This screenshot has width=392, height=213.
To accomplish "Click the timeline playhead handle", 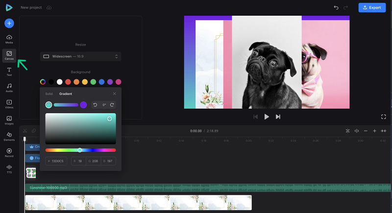I will tap(24, 139).
